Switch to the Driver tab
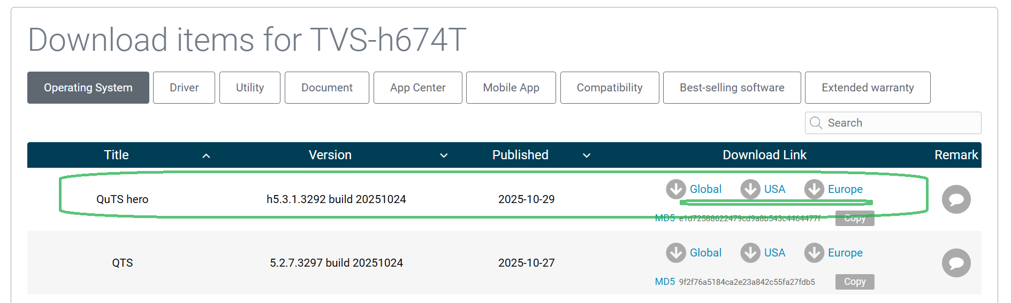This screenshot has width=1011, height=303. (184, 88)
